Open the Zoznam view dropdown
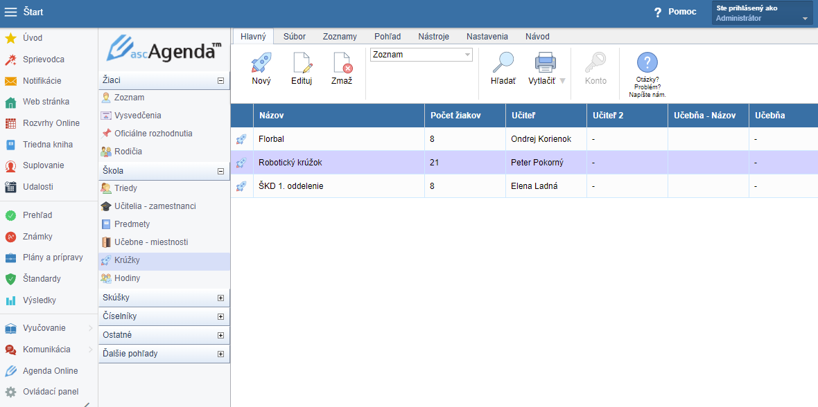The image size is (818, 407). pyautogui.click(x=421, y=55)
